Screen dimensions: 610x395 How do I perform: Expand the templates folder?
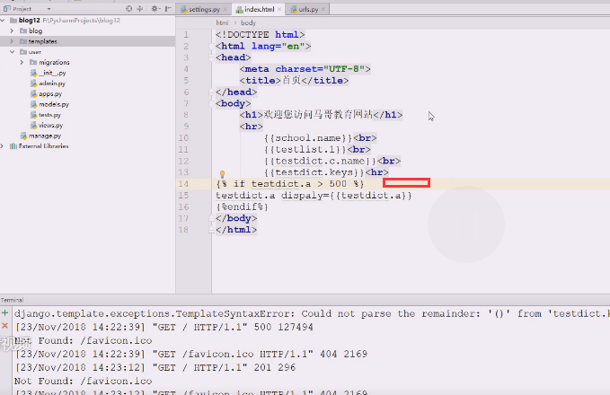tap(12, 41)
